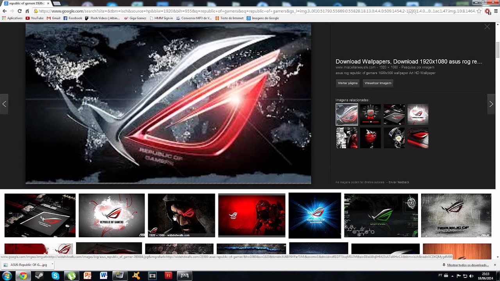This screenshot has height=281, width=500.
Task: Select related image of dark ROG card
Action: (x=394, y=114)
